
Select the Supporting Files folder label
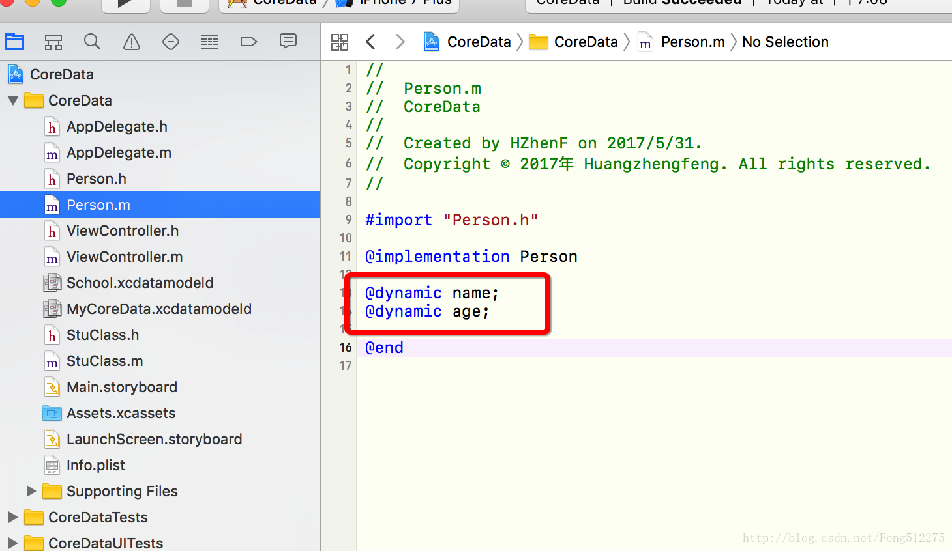122,491
